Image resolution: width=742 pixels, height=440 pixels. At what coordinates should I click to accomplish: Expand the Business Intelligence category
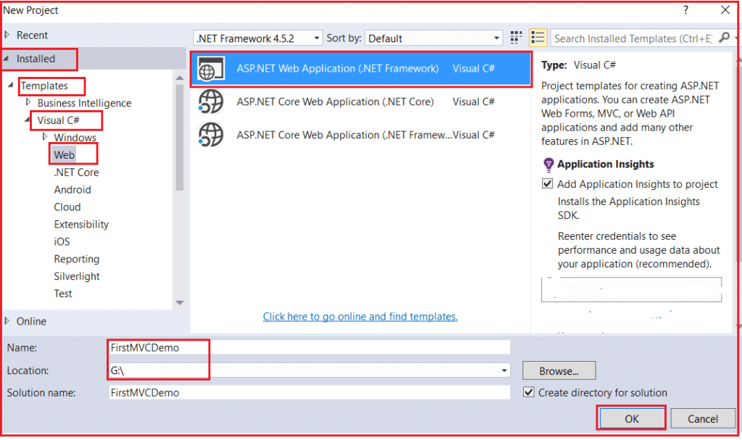[x=26, y=103]
